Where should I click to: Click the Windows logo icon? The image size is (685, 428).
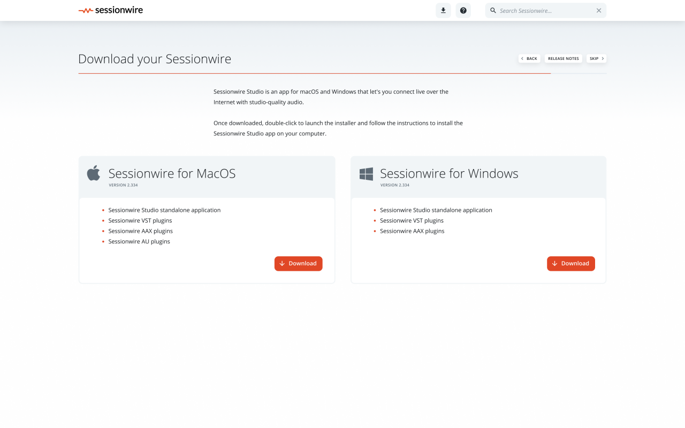click(x=366, y=174)
